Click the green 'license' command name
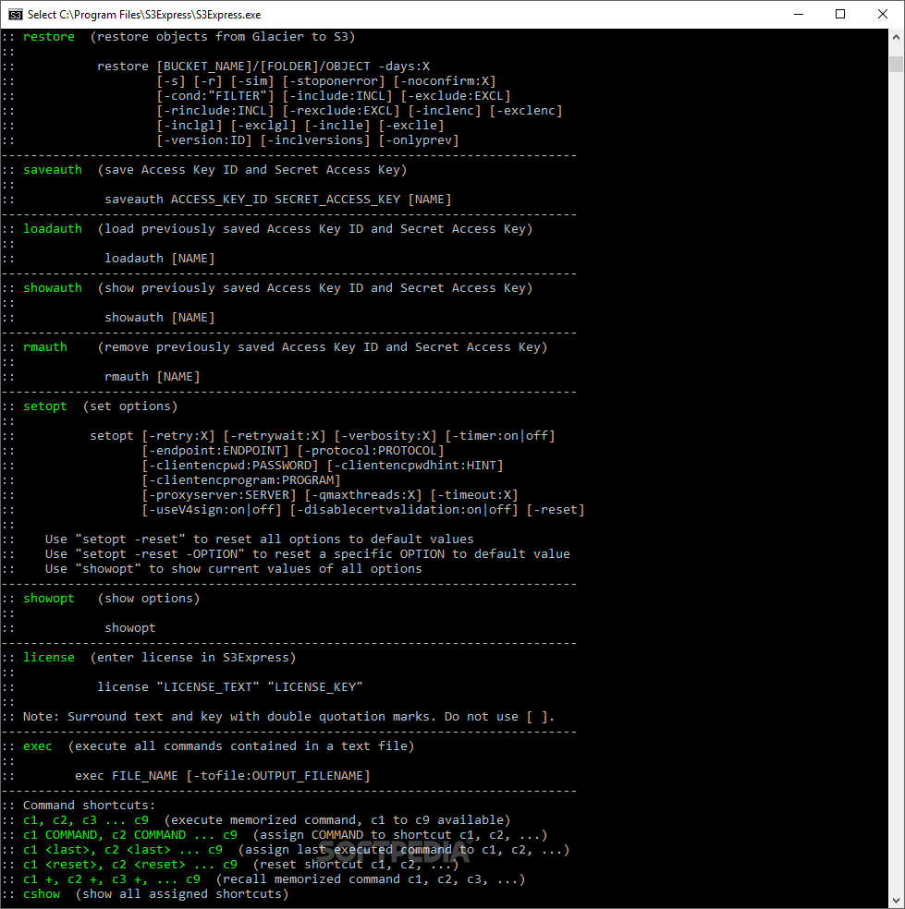Screen dimensions: 905x909 pos(49,658)
